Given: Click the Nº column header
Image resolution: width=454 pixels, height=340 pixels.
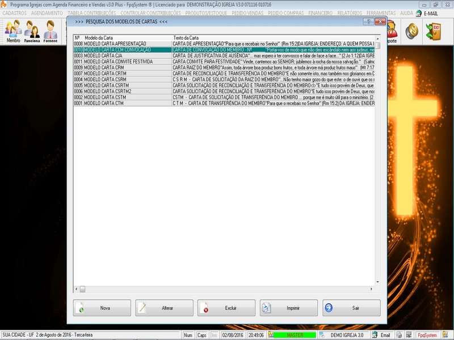Looking at the screenshot, I should (78, 38).
